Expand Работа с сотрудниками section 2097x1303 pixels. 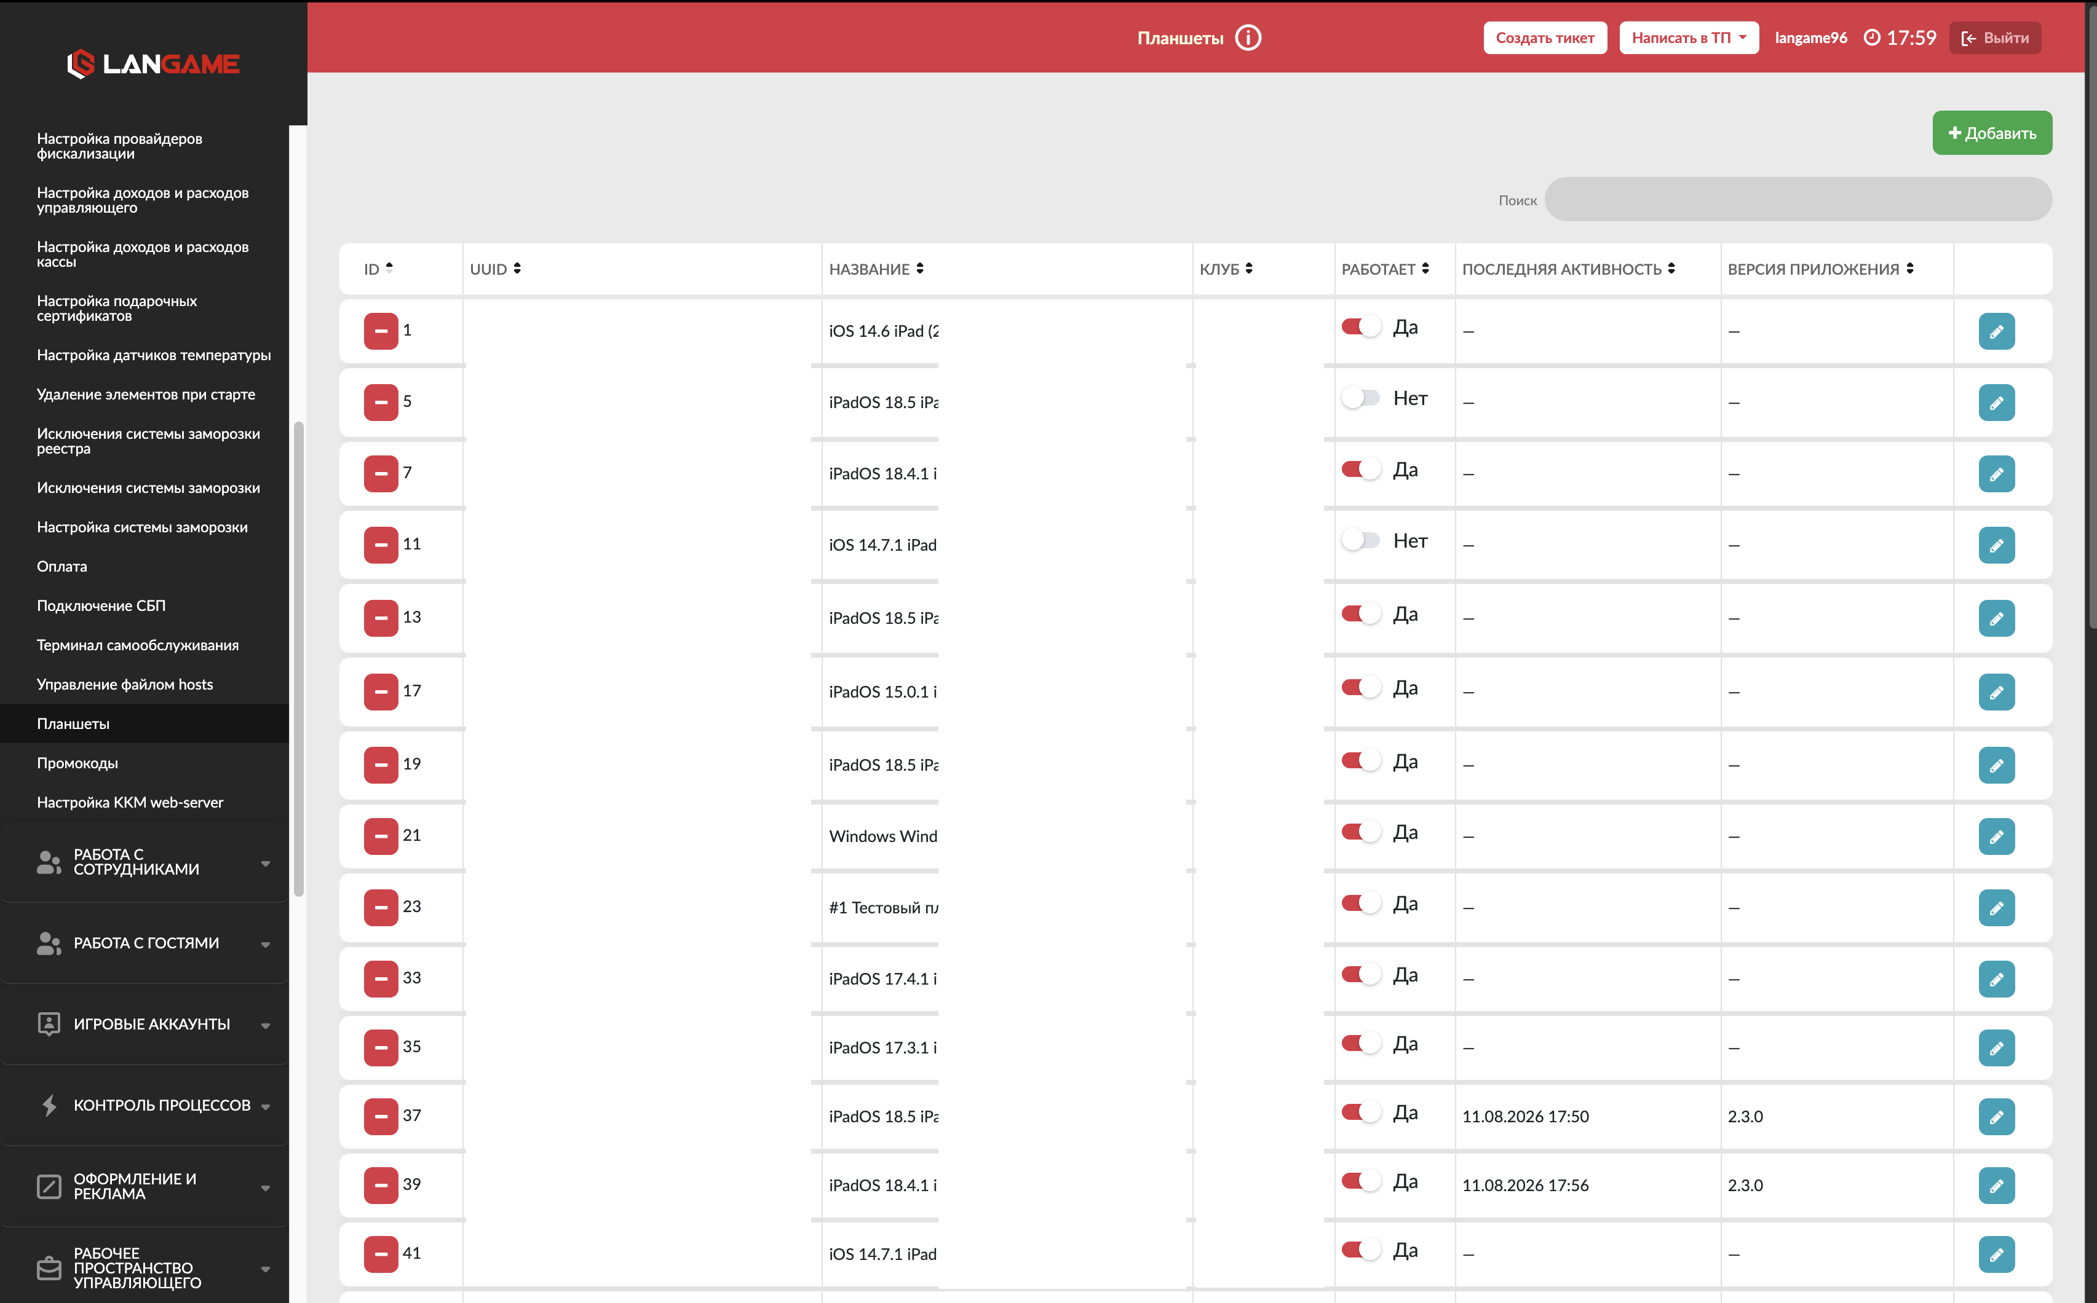coord(145,862)
